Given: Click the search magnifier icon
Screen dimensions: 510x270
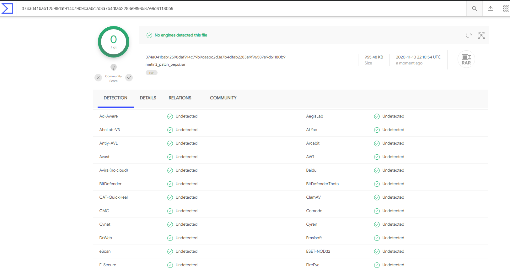Looking at the screenshot, I should pyautogui.click(x=475, y=8).
